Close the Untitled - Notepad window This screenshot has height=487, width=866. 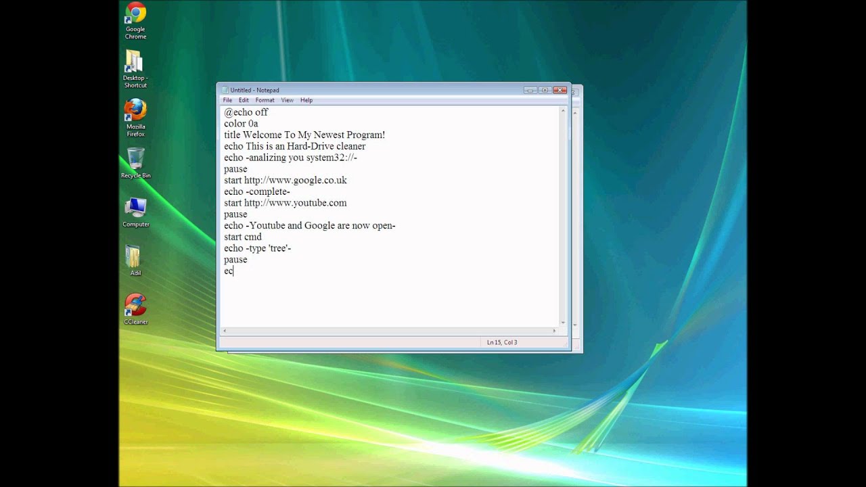coord(560,90)
